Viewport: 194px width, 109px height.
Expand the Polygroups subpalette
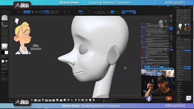[179, 102]
